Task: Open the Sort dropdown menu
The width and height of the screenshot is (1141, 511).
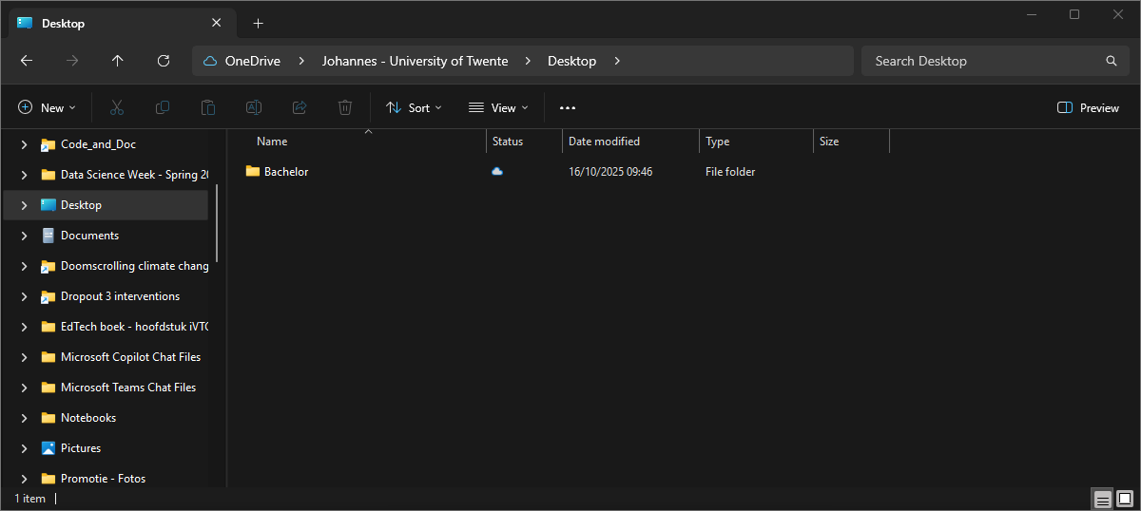Action: point(415,108)
